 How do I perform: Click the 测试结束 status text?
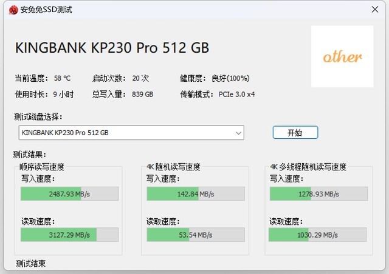click(31, 264)
